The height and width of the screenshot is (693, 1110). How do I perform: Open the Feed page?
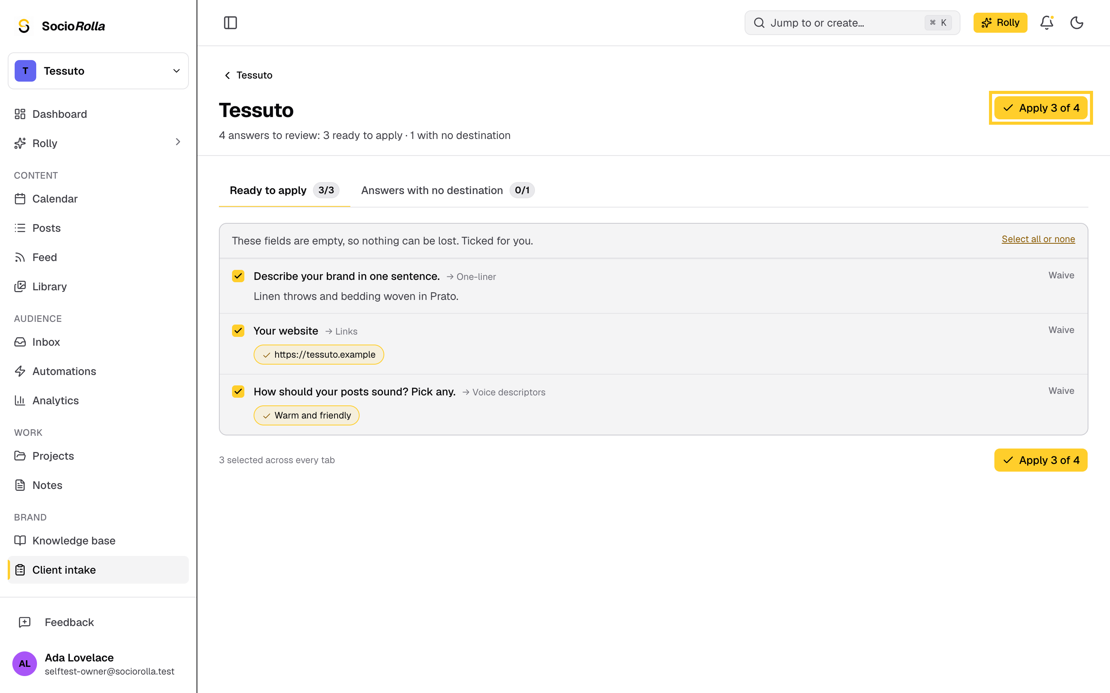(x=98, y=257)
